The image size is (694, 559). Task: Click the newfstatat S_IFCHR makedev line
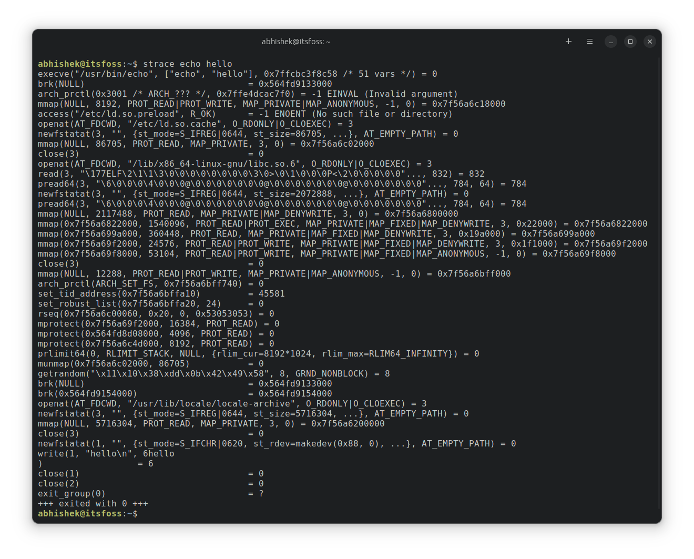click(x=277, y=444)
